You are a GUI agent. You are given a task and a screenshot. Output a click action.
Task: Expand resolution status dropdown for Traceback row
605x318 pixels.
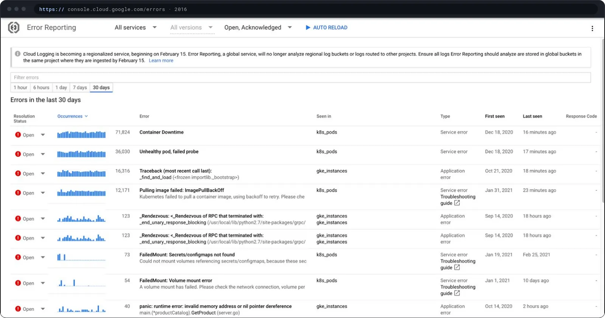pos(43,173)
